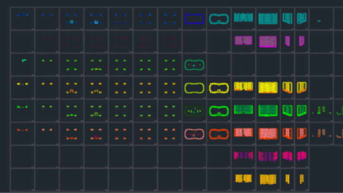
Task: Open the sheet with cyan square between blue marks
Action: (x=71, y=19)
